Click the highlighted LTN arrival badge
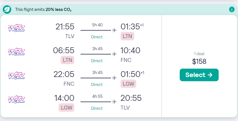This screenshot has height=121, width=238. coord(127,36)
